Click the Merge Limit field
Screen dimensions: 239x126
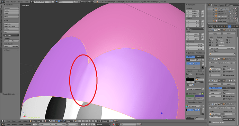click(222, 48)
